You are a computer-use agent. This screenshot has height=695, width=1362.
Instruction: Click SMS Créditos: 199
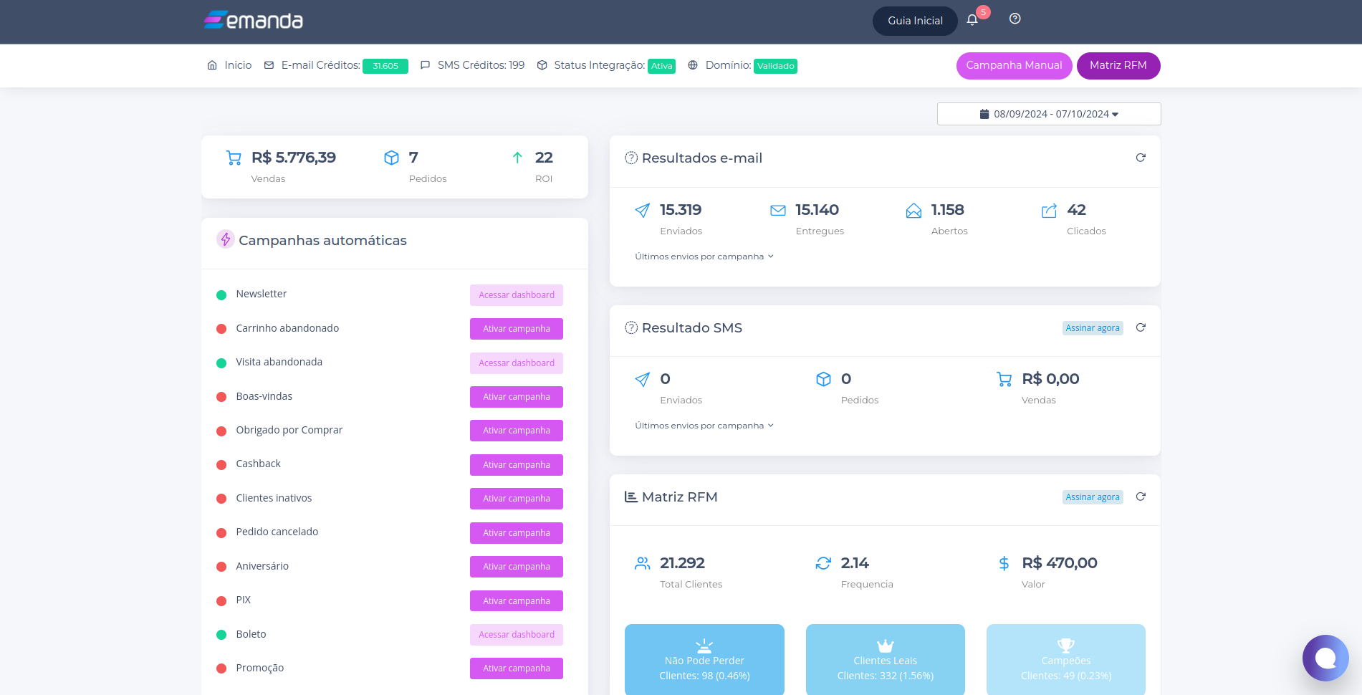pyautogui.click(x=481, y=65)
